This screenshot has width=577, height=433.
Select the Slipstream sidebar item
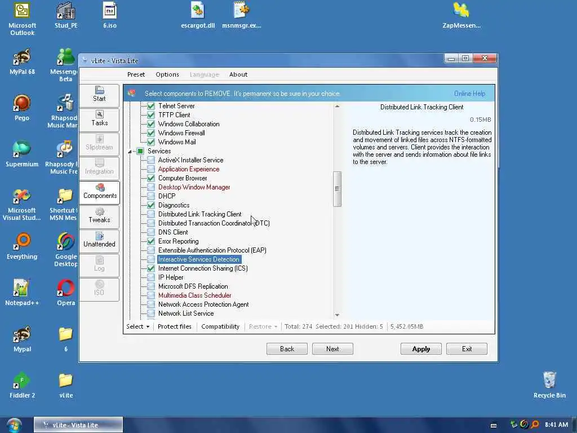click(99, 143)
